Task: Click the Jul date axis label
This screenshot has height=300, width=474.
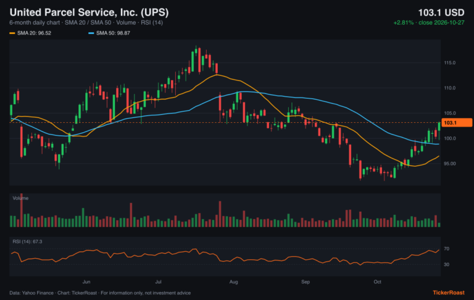Action: click(x=158, y=281)
